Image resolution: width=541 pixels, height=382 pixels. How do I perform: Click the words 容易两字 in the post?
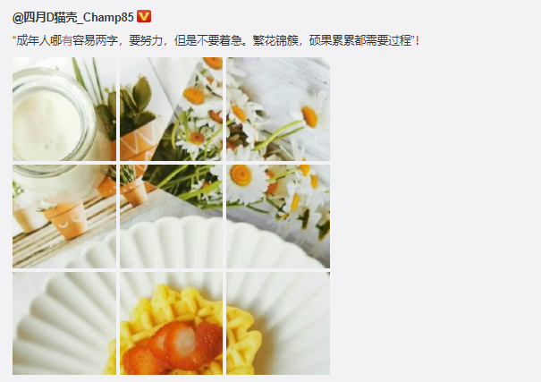(x=95, y=41)
